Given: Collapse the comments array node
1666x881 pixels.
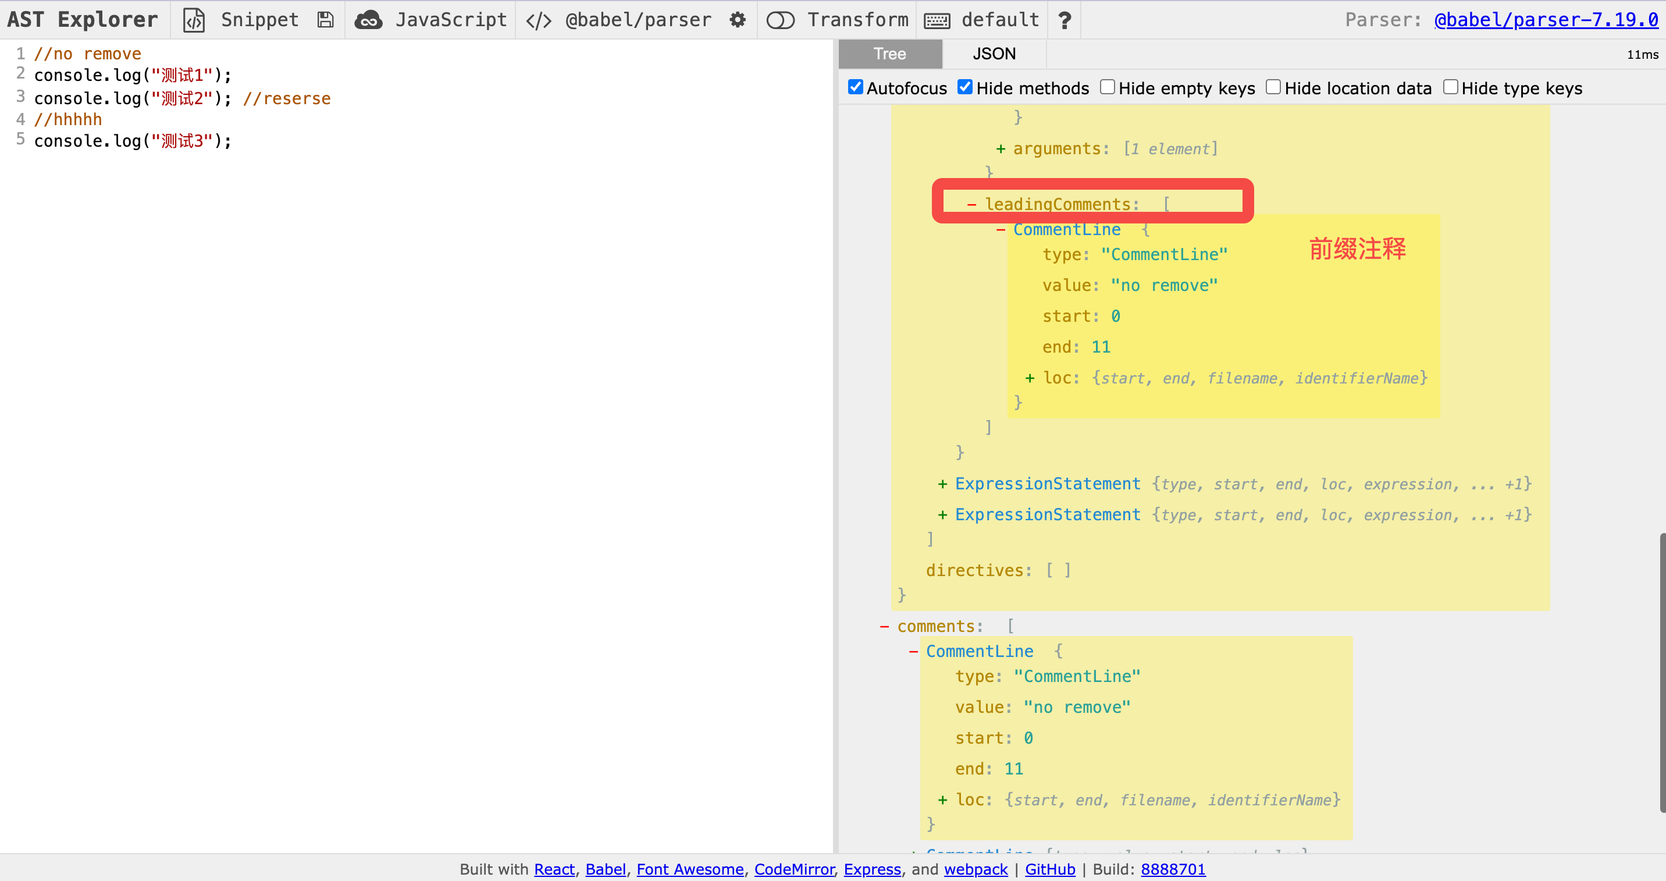Looking at the screenshot, I should pyautogui.click(x=884, y=626).
